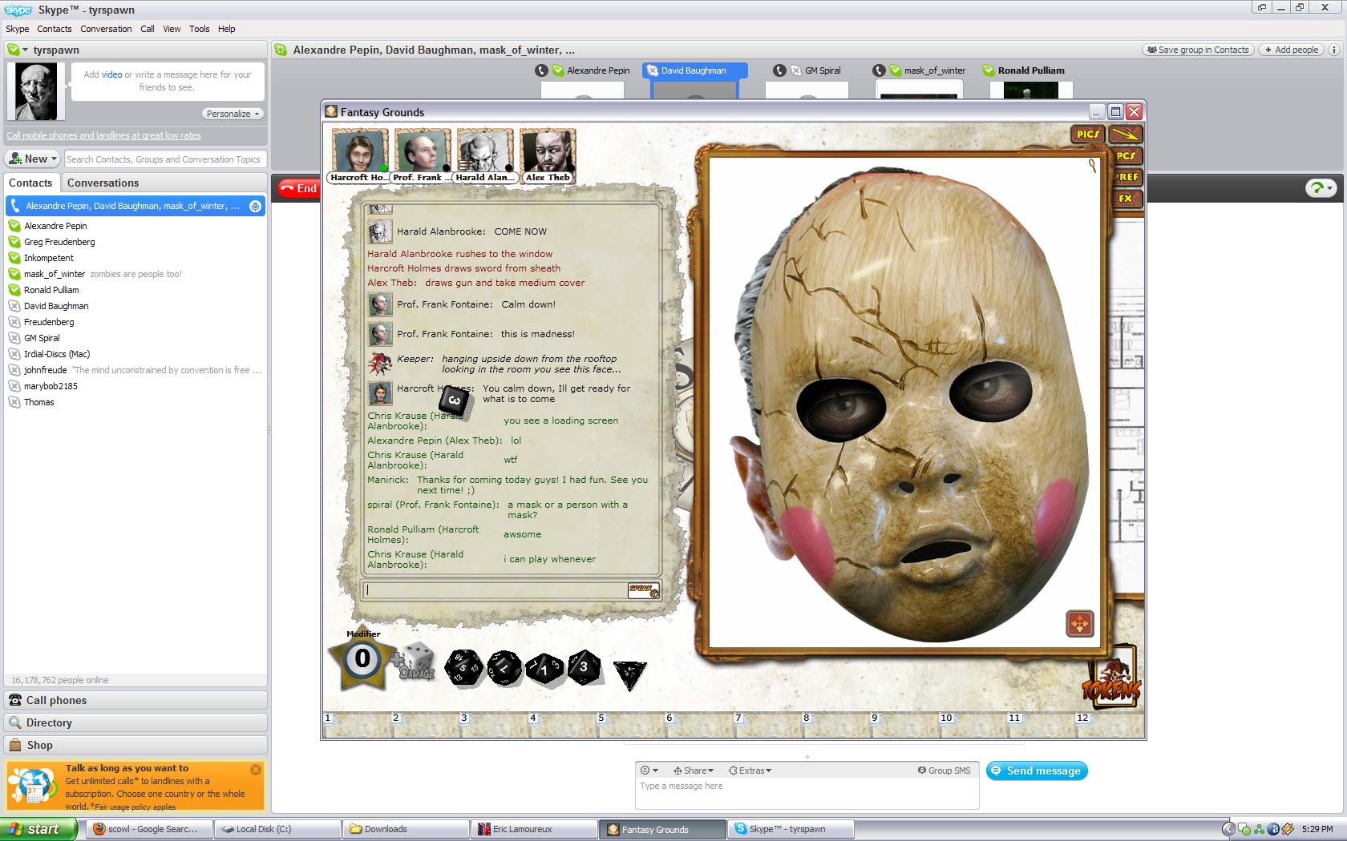Open Downloads in the taskbar
The width and height of the screenshot is (1347, 841).
coord(405,829)
